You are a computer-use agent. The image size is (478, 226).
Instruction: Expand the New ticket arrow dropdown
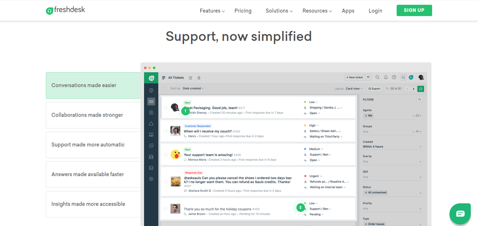(x=368, y=77)
